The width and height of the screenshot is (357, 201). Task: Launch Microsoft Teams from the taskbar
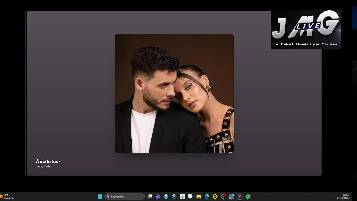pos(158,197)
